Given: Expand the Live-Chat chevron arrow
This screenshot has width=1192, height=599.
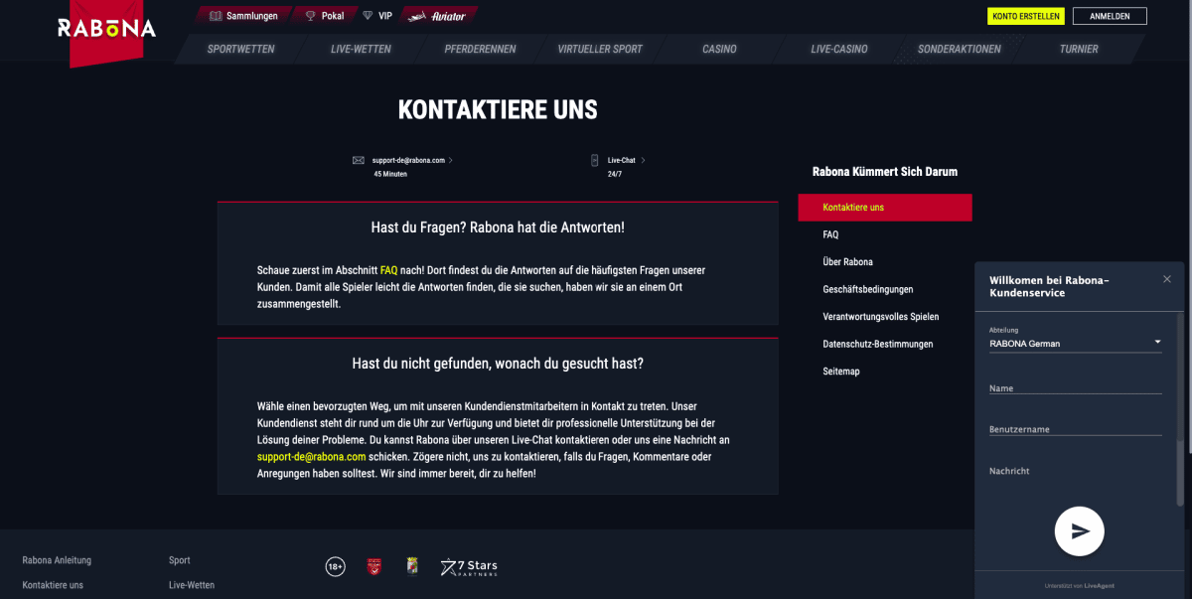Looking at the screenshot, I should tap(643, 160).
